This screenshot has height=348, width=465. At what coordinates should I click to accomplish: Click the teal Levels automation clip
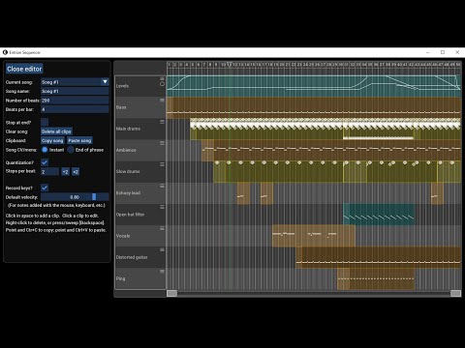[x=314, y=86]
